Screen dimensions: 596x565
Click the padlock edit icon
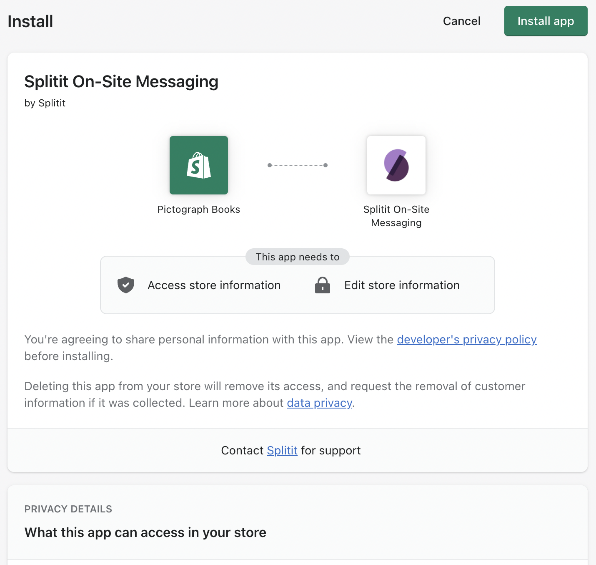[323, 285]
